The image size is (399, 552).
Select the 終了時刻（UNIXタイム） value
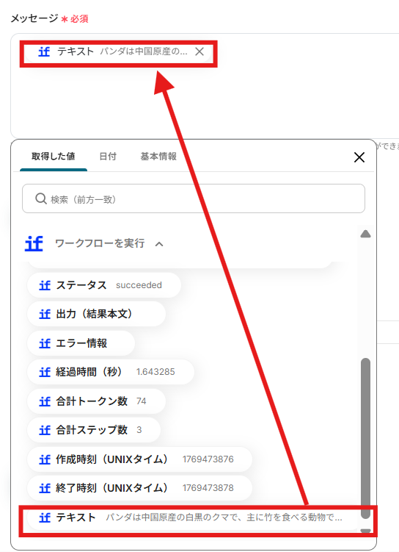click(139, 488)
